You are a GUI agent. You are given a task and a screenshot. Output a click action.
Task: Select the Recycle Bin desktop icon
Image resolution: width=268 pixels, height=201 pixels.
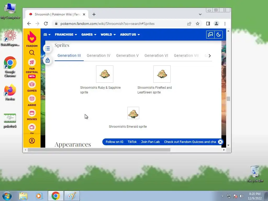coord(255,174)
